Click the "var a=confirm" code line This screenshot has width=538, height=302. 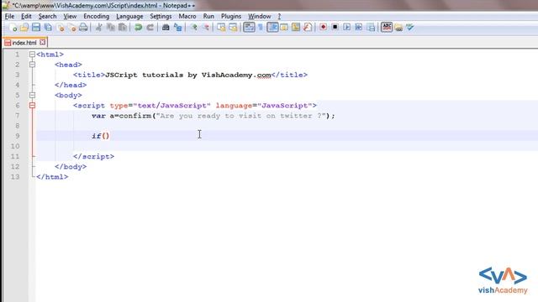213,116
